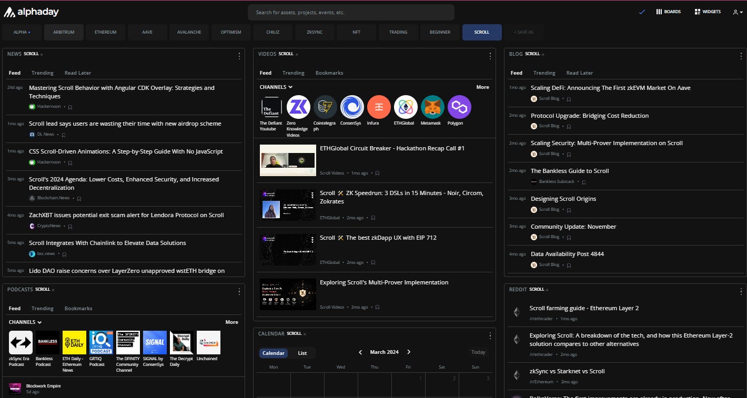
Task: Bookmark Exploring Scroll's Multi-Prover video
Action: (377, 307)
